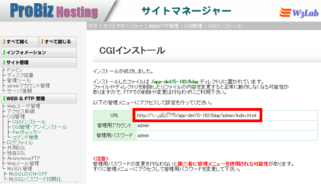Viewport: 321px width, 184px height.
Task: Open コマンド検索 under CGI管理
Action: [26, 137]
